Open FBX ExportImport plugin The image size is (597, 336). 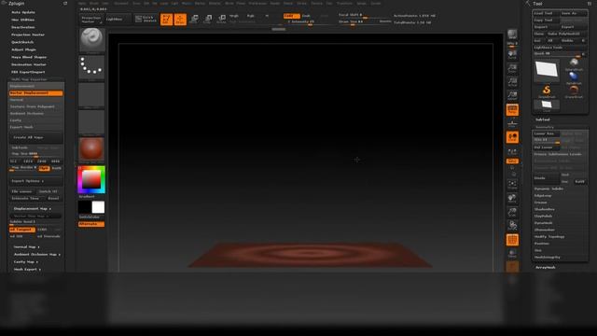coord(28,72)
